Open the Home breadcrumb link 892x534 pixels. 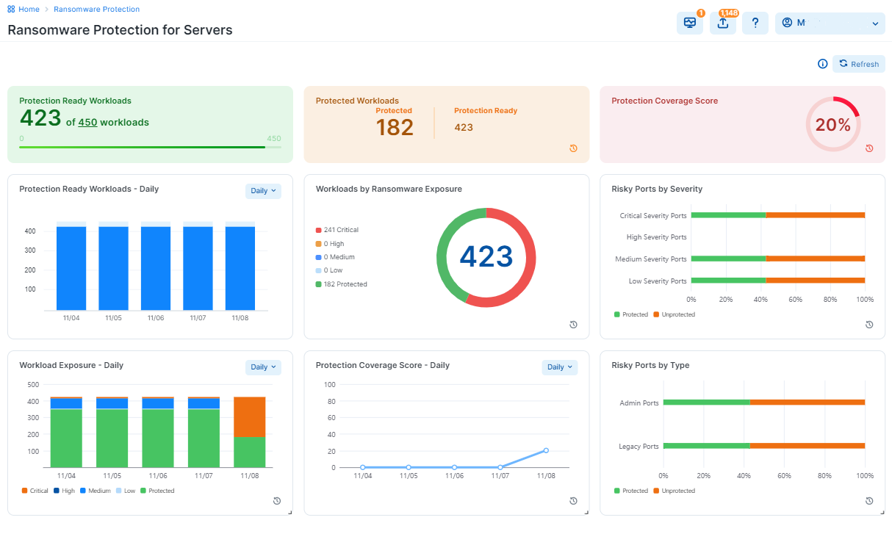(x=29, y=10)
